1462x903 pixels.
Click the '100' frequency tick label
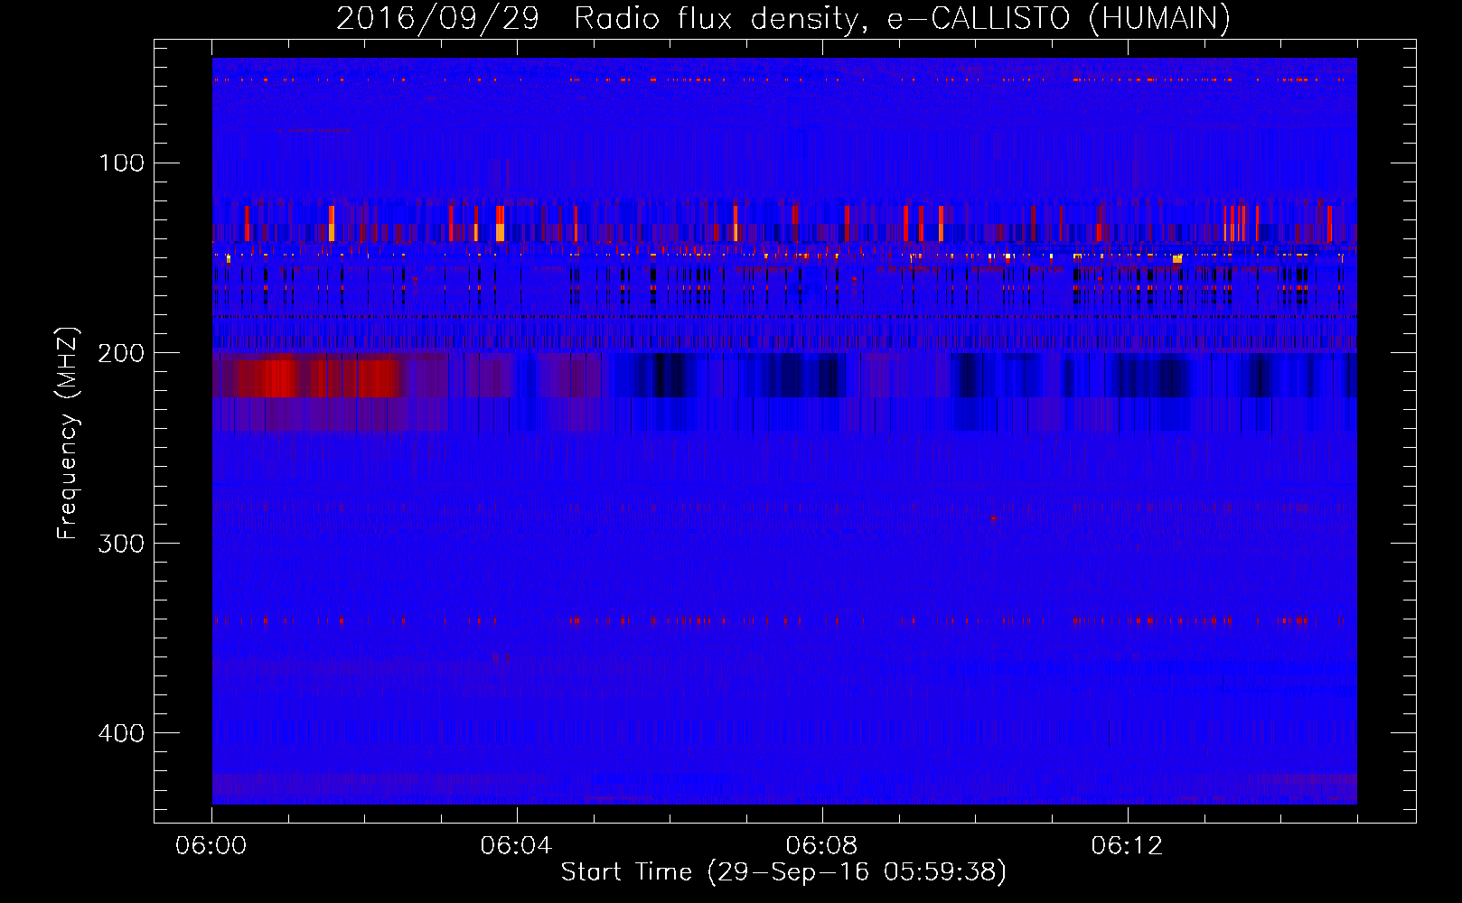point(122,163)
